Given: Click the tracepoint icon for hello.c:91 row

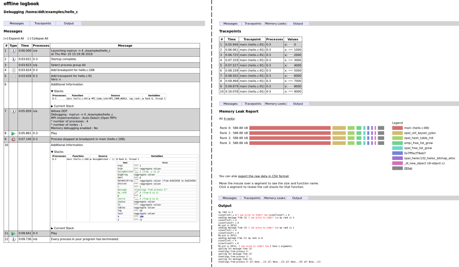Looking at the screenshot, I should [x=13, y=76].
